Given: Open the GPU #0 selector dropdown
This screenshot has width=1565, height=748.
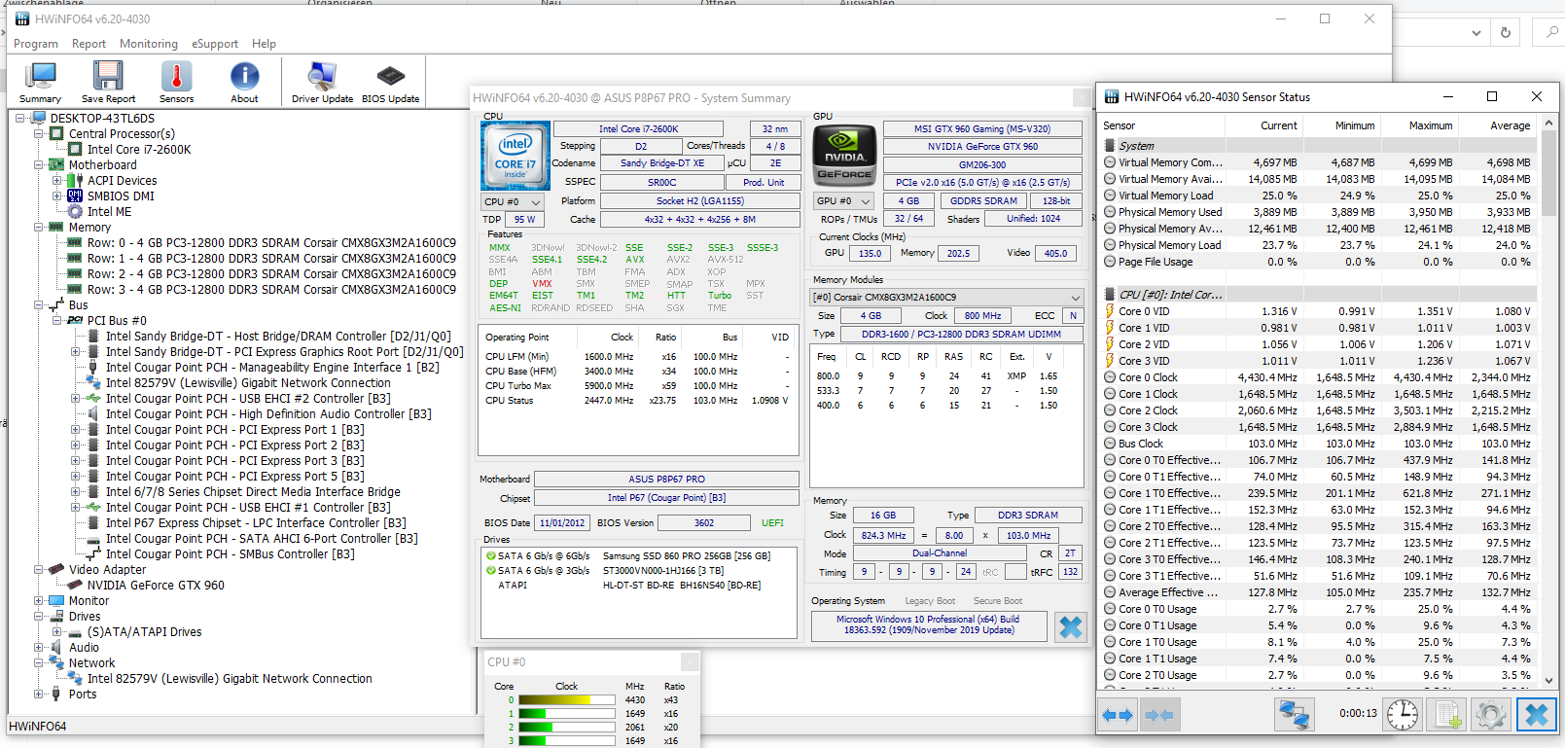Looking at the screenshot, I should (x=844, y=201).
